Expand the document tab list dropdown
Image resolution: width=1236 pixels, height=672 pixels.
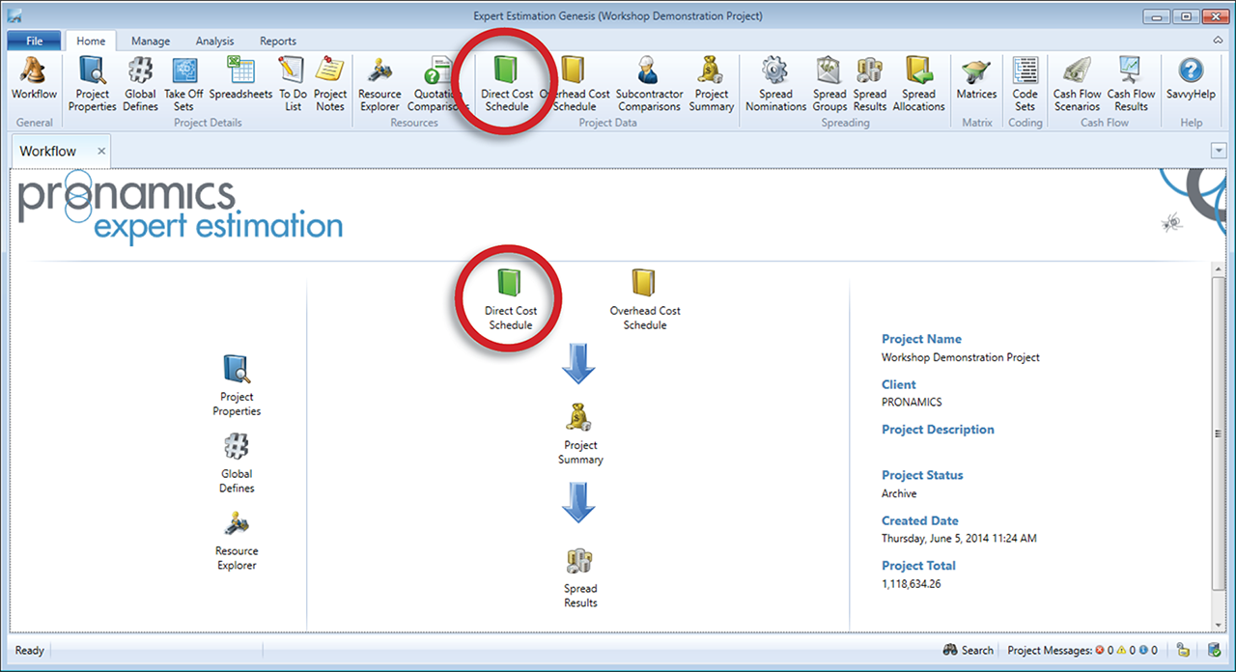[x=1218, y=152]
